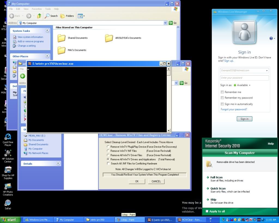Open the Messenger email address dropdown

[x=267, y=71]
